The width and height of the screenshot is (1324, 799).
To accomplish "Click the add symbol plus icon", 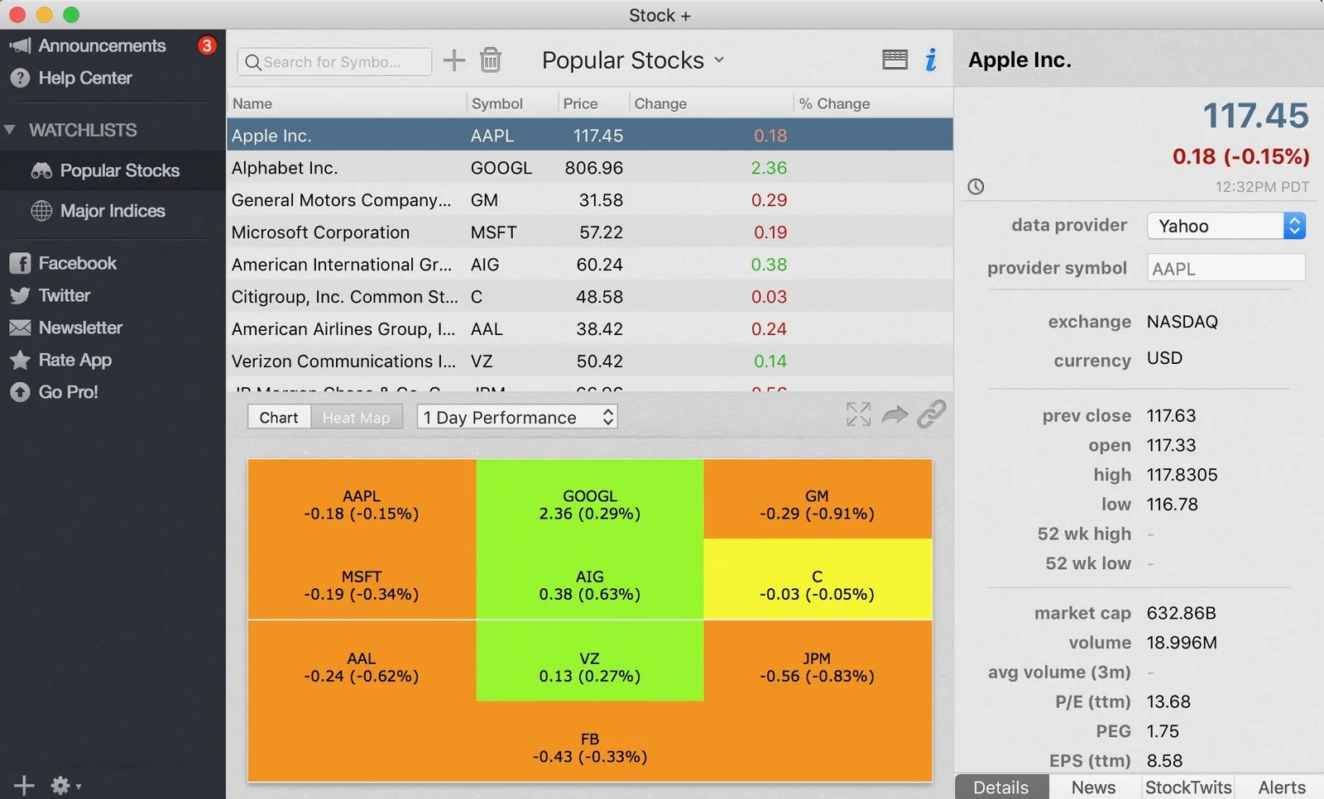I will tap(453, 60).
